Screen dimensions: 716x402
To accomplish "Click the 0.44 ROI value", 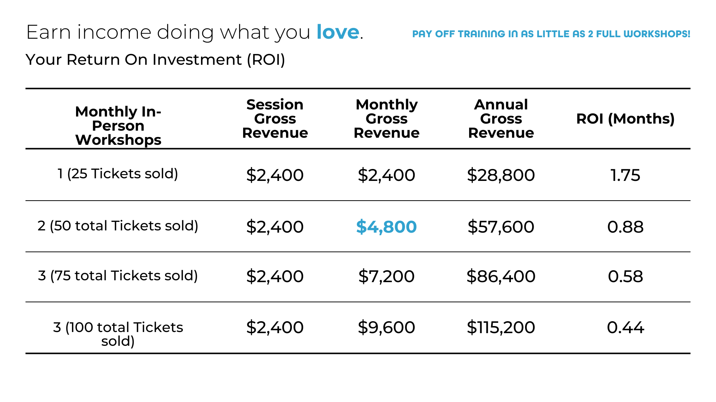I will [x=625, y=327].
